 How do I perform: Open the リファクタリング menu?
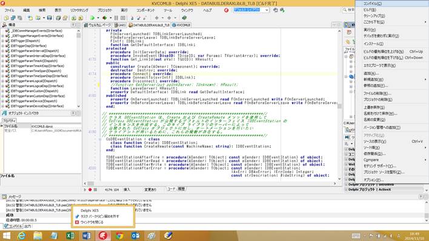pyautogui.click(x=79, y=10)
